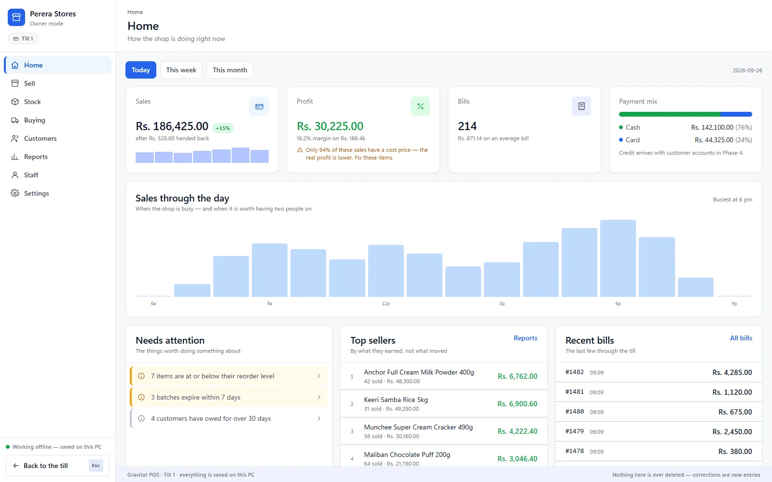772x482 pixels.
Task: Open the All bills link
Action: tap(741, 338)
